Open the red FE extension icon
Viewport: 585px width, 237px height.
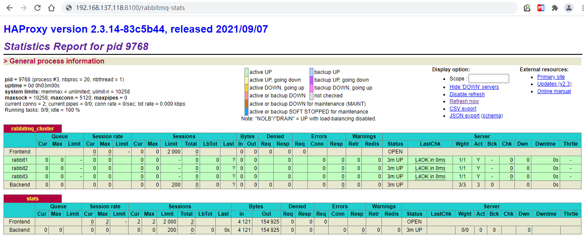tap(541, 8)
